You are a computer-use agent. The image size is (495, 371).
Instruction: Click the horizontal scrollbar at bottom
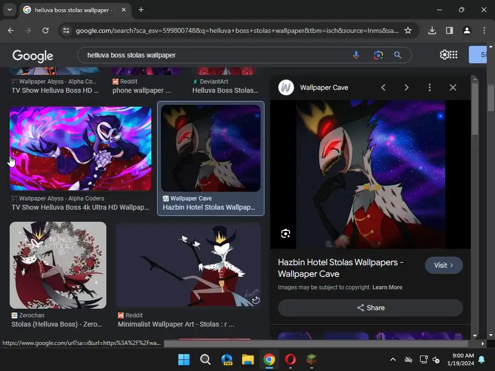[x=316, y=343]
